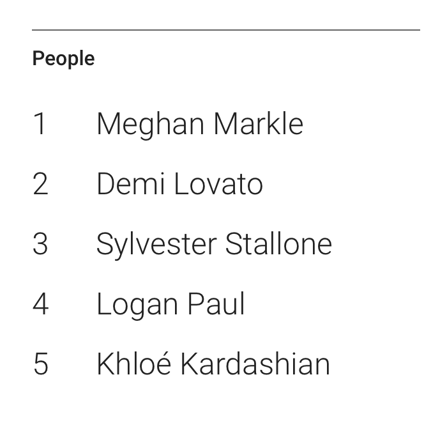Click rank number 5 in list
This screenshot has width=447, height=423.
click(41, 364)
